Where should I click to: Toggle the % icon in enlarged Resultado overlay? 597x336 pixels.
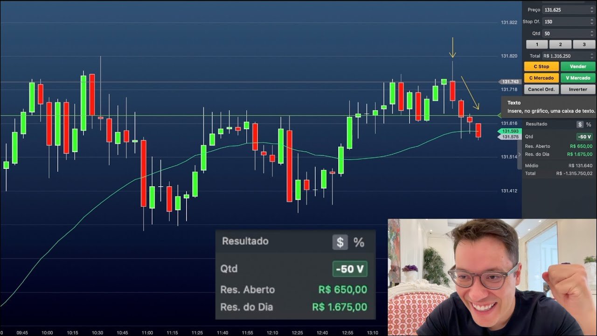coord(359,242)
